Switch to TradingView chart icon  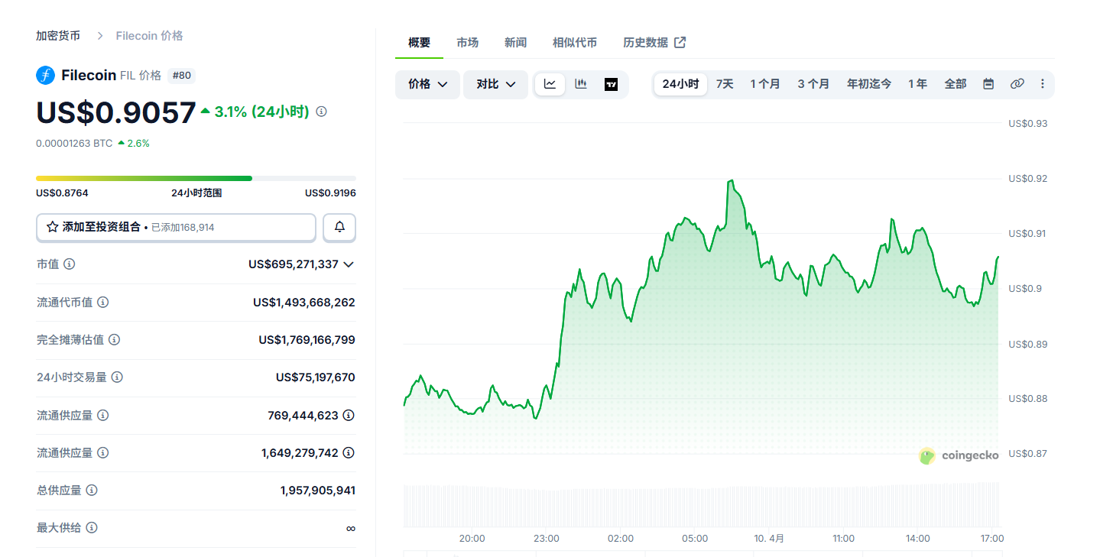click(611, 84)
